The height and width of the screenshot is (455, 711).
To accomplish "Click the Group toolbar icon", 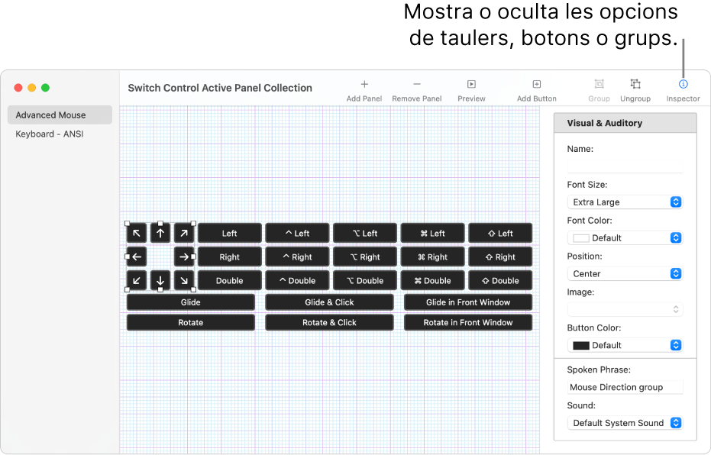I will (599, 84).
